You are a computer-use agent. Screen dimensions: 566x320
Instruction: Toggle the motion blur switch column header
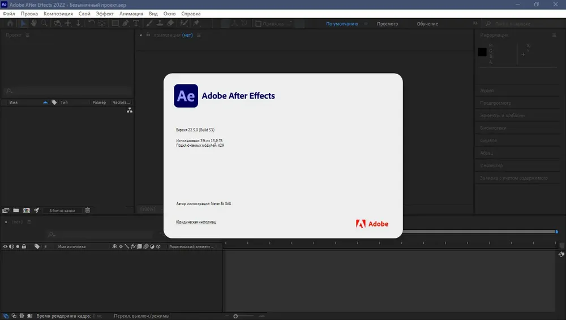point(146,246)
